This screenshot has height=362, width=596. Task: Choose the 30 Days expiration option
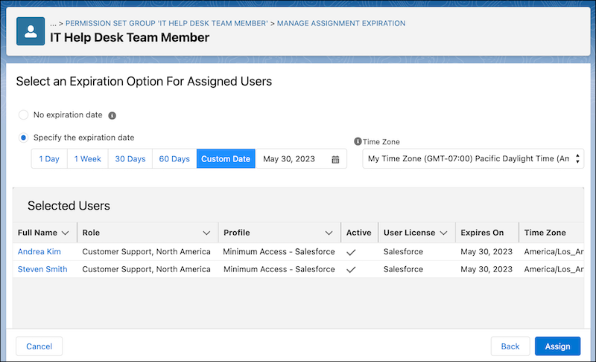coord(130,159)
